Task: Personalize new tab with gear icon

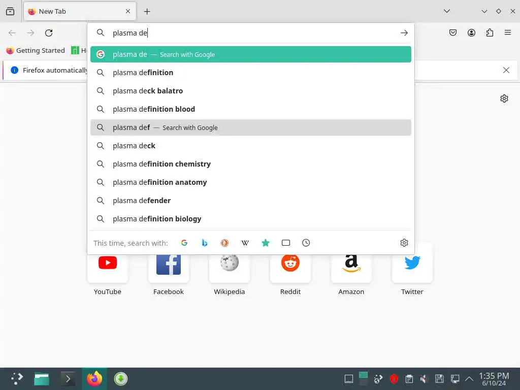Action: tap(504, 99)
